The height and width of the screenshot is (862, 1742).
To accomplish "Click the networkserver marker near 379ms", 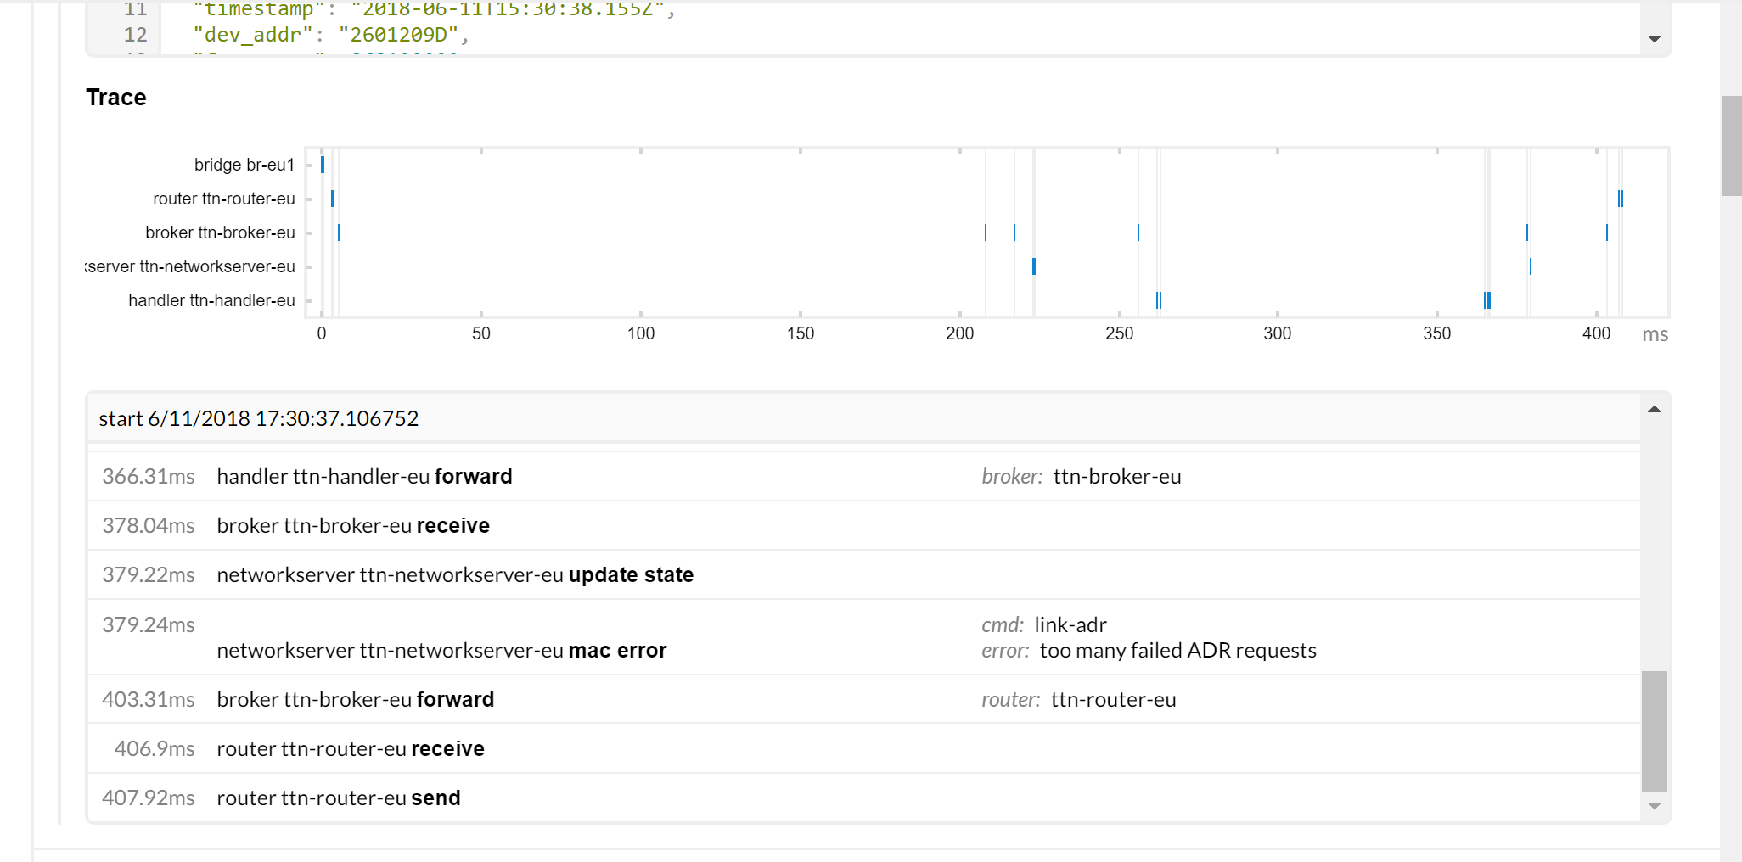I will tap(1531, 266).
